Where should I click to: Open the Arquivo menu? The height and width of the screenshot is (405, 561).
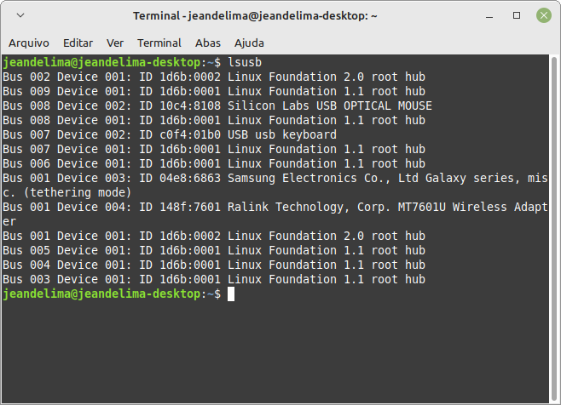[29, 43]
